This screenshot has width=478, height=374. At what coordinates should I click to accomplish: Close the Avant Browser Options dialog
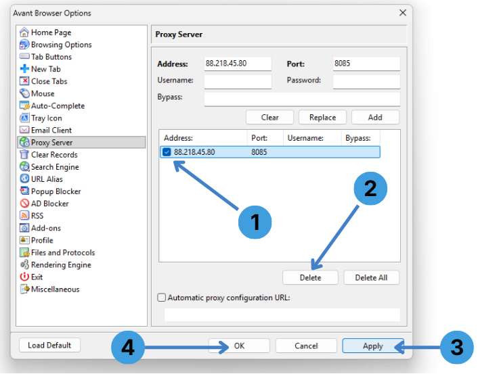403,12
